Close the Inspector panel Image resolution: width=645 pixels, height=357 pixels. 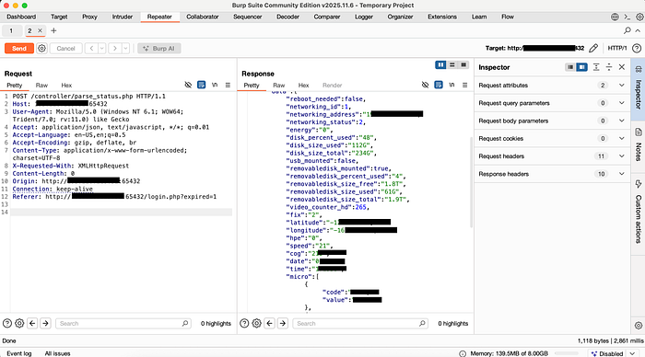click(x=622, y=67)
